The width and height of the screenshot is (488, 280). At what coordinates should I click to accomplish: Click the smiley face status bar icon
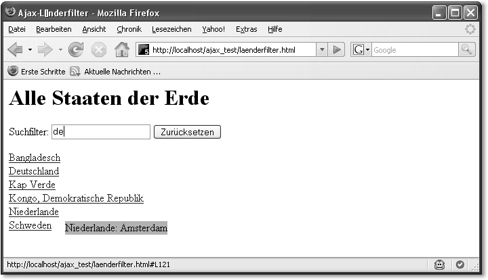point(440,265)
